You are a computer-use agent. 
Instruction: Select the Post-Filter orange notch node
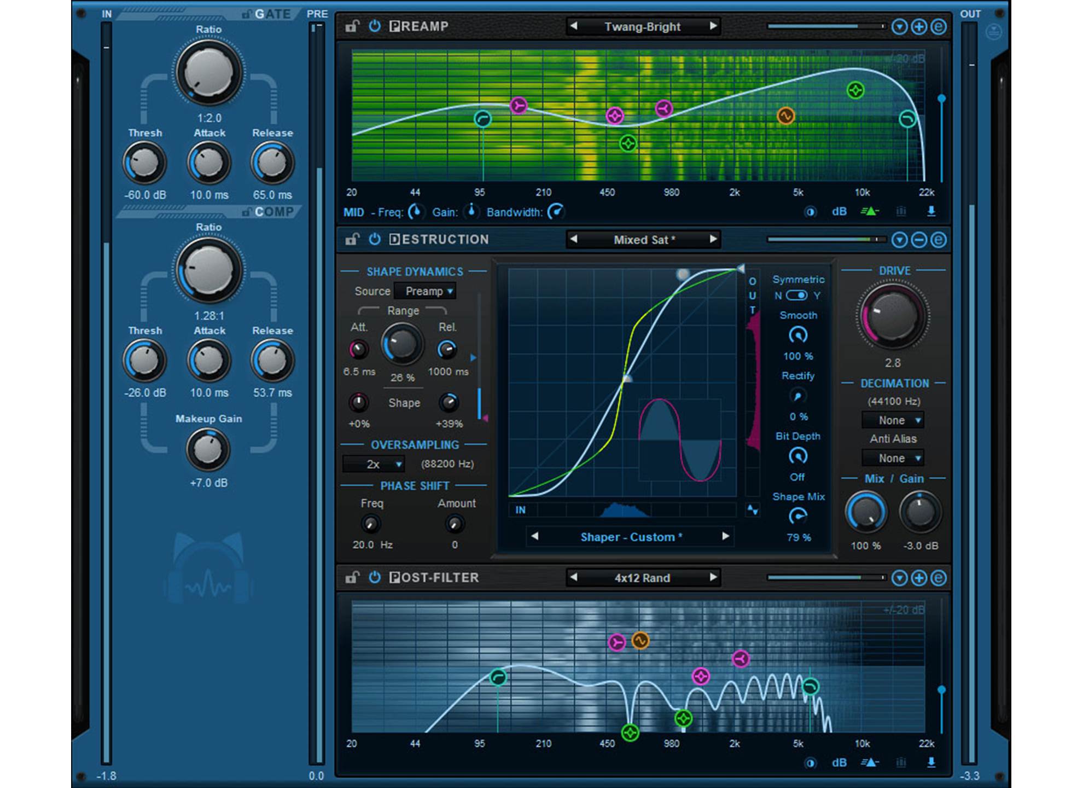(x=640, y=640)
